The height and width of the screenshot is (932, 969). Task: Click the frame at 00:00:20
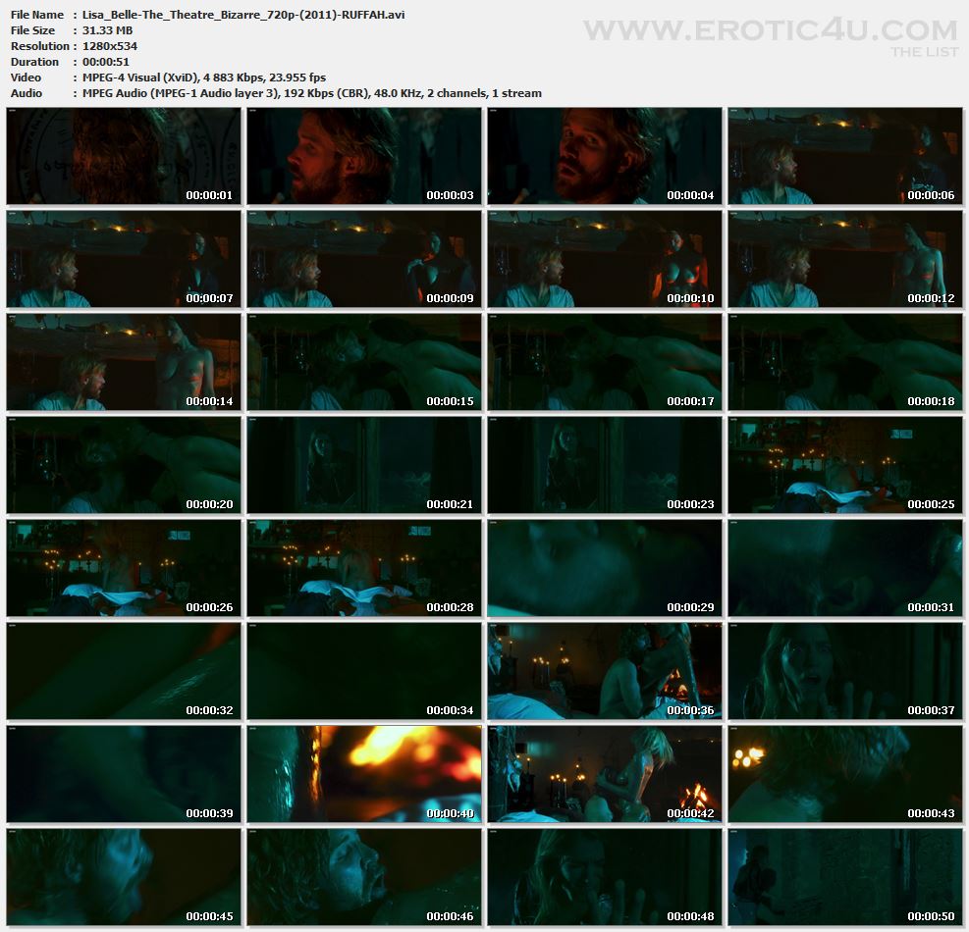click(x=124, y=465)
